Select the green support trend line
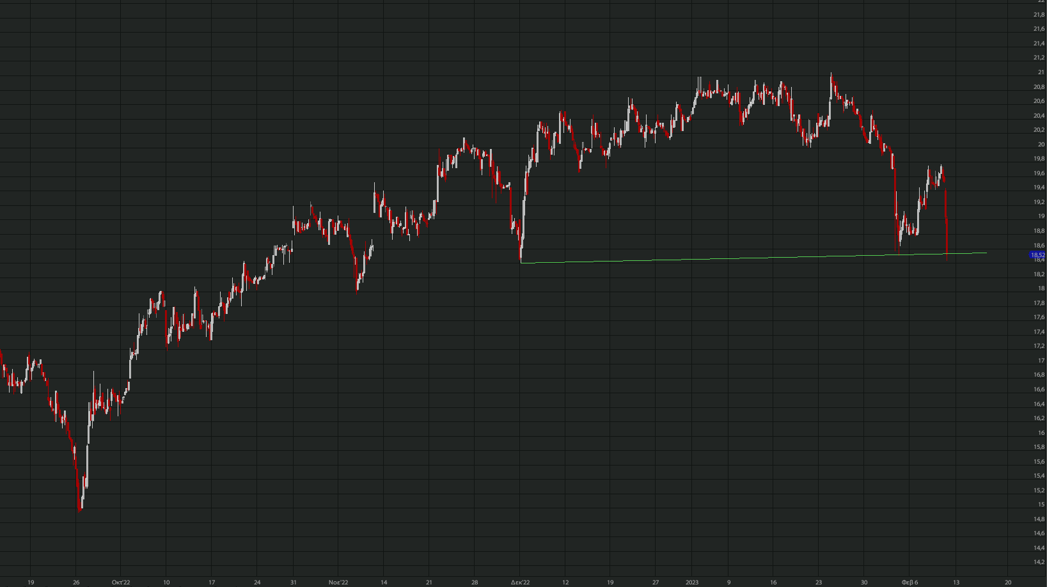 pos(753,258)
